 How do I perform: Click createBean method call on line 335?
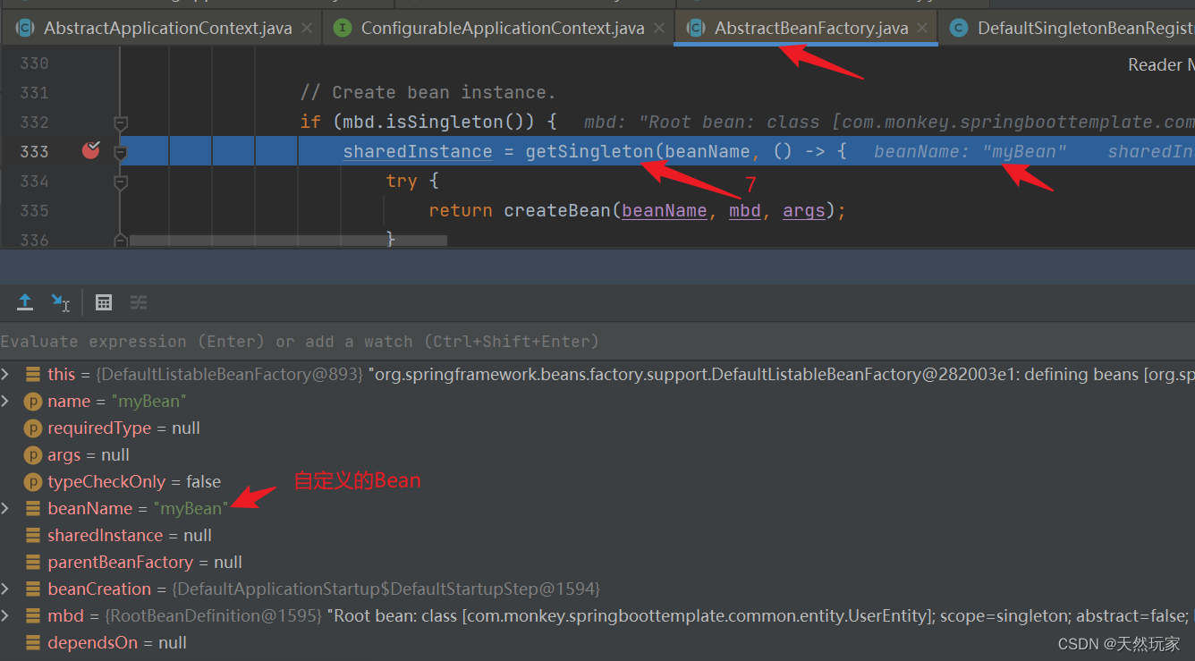(557, 210)
